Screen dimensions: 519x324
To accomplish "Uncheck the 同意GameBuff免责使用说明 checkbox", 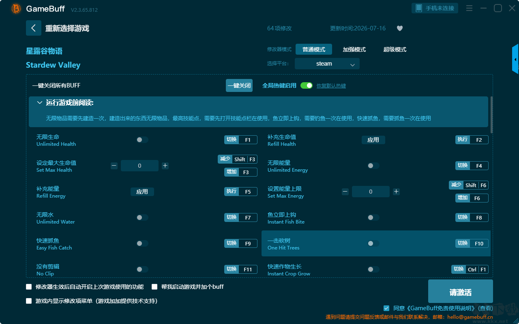I will [x=386, y=308].
